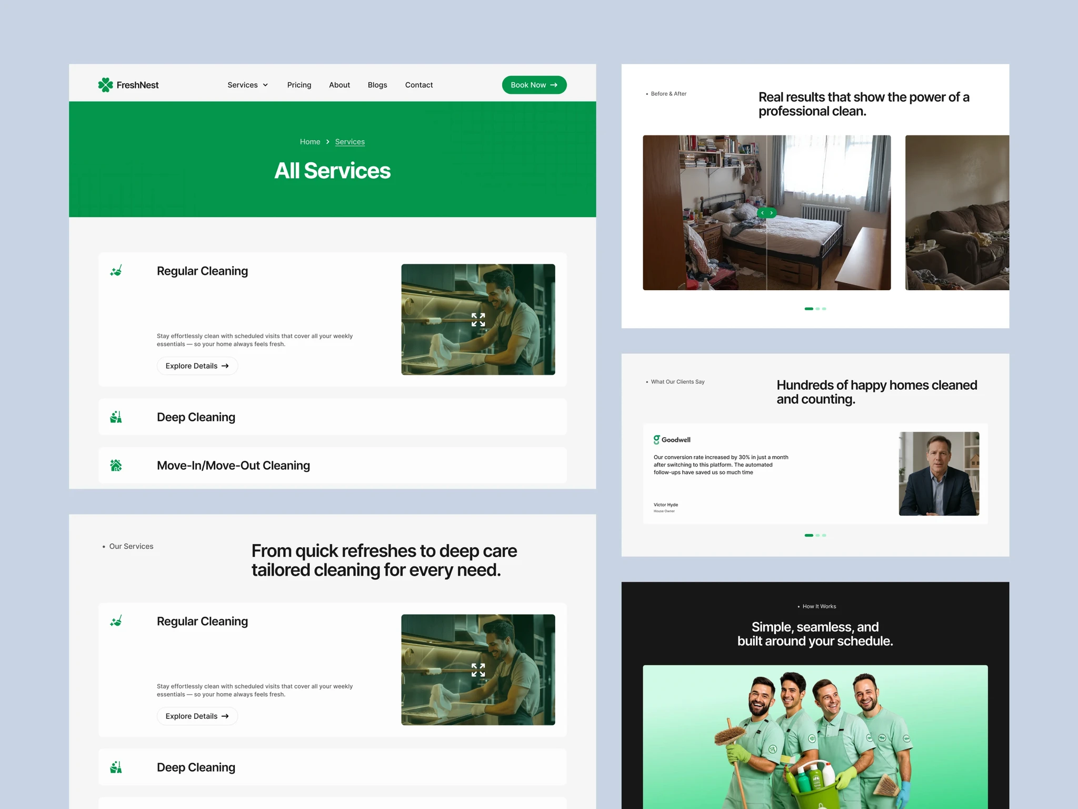The height and width of the screenshot is (809, 1078).
Task: Click the expand icon on the top kitchen cleaning image
Action: [478, 320]
